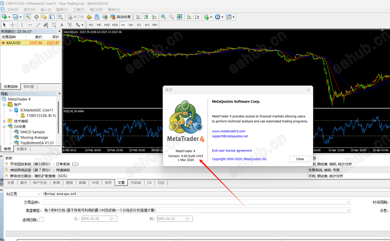Switch chart to M1 timeframe
390x241 pixels.
[91, 25]
